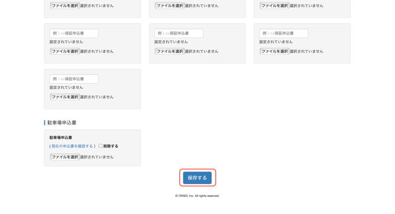Click 設定されていません in second-row middle card
The width and height of the screenshot is (395, 214).
171,42
